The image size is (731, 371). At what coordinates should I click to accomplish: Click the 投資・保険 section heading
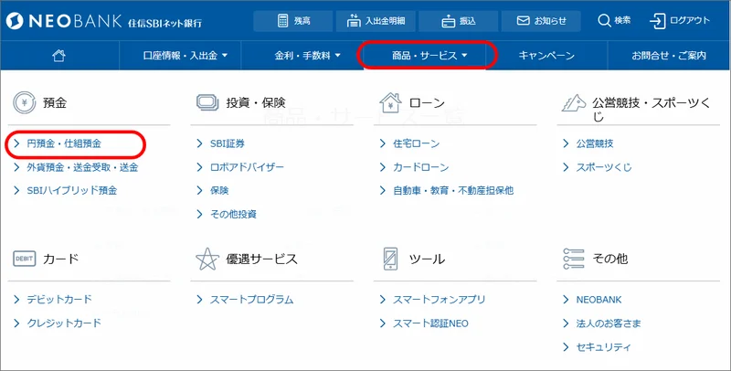pyautogui.click(x=256, y=102)
